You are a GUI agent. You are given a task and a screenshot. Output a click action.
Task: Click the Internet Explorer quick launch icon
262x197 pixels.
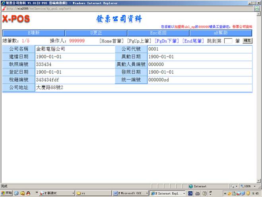click(x=17, y=193)
